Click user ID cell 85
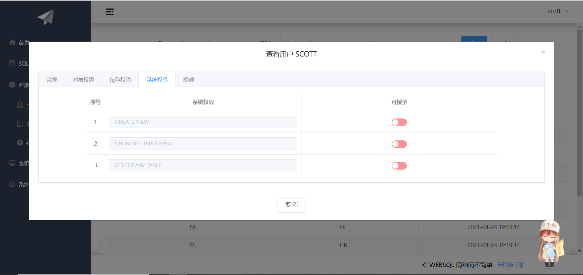The height and width of the screenshot is (275, 583). 193,246
